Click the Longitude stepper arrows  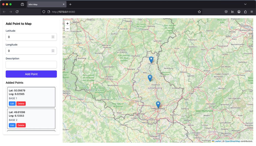click(53, 51)
